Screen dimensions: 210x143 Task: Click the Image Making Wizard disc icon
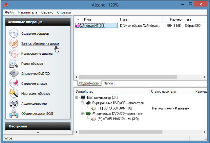coord(14,33)
